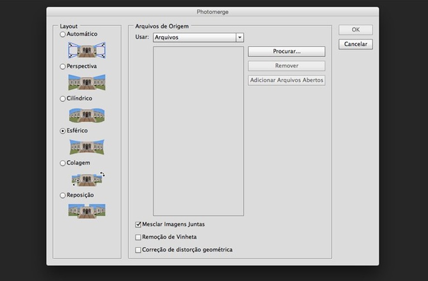
Task: Click the Reposição layout preview icon
Action: tap(87, 211)
